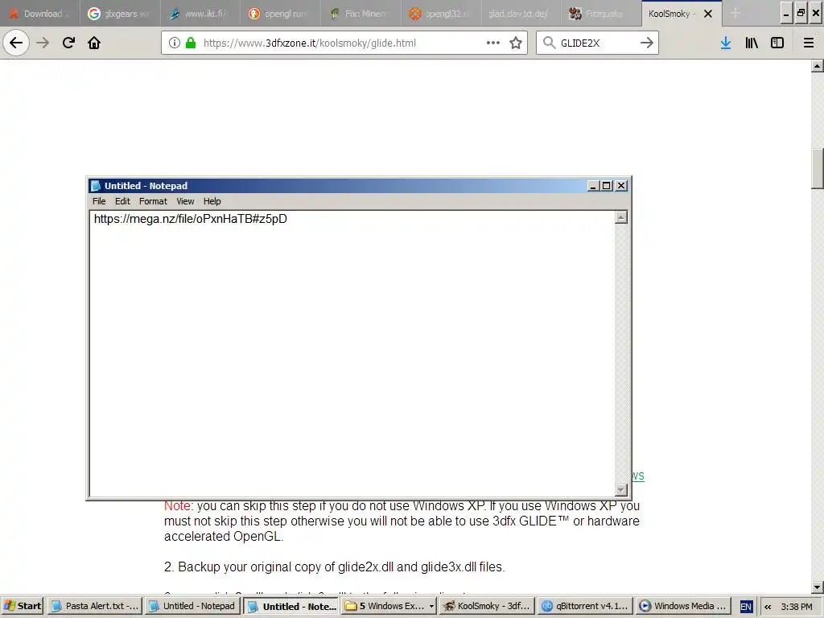Screen dimensions: 824x618
Task: Click the mega.nz link text in Notepad
Action: 190,219
